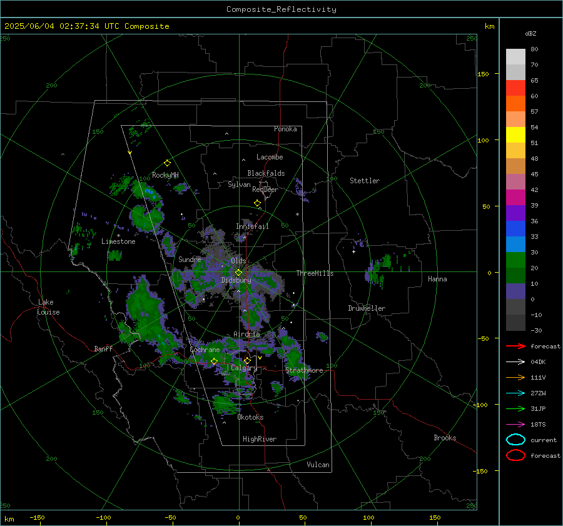The image size is (563, 526).
Task: Click the Airdrie label
Action: [246, 334]
